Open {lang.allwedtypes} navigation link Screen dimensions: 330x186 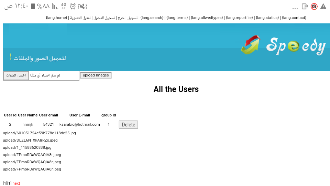point(207,18)
